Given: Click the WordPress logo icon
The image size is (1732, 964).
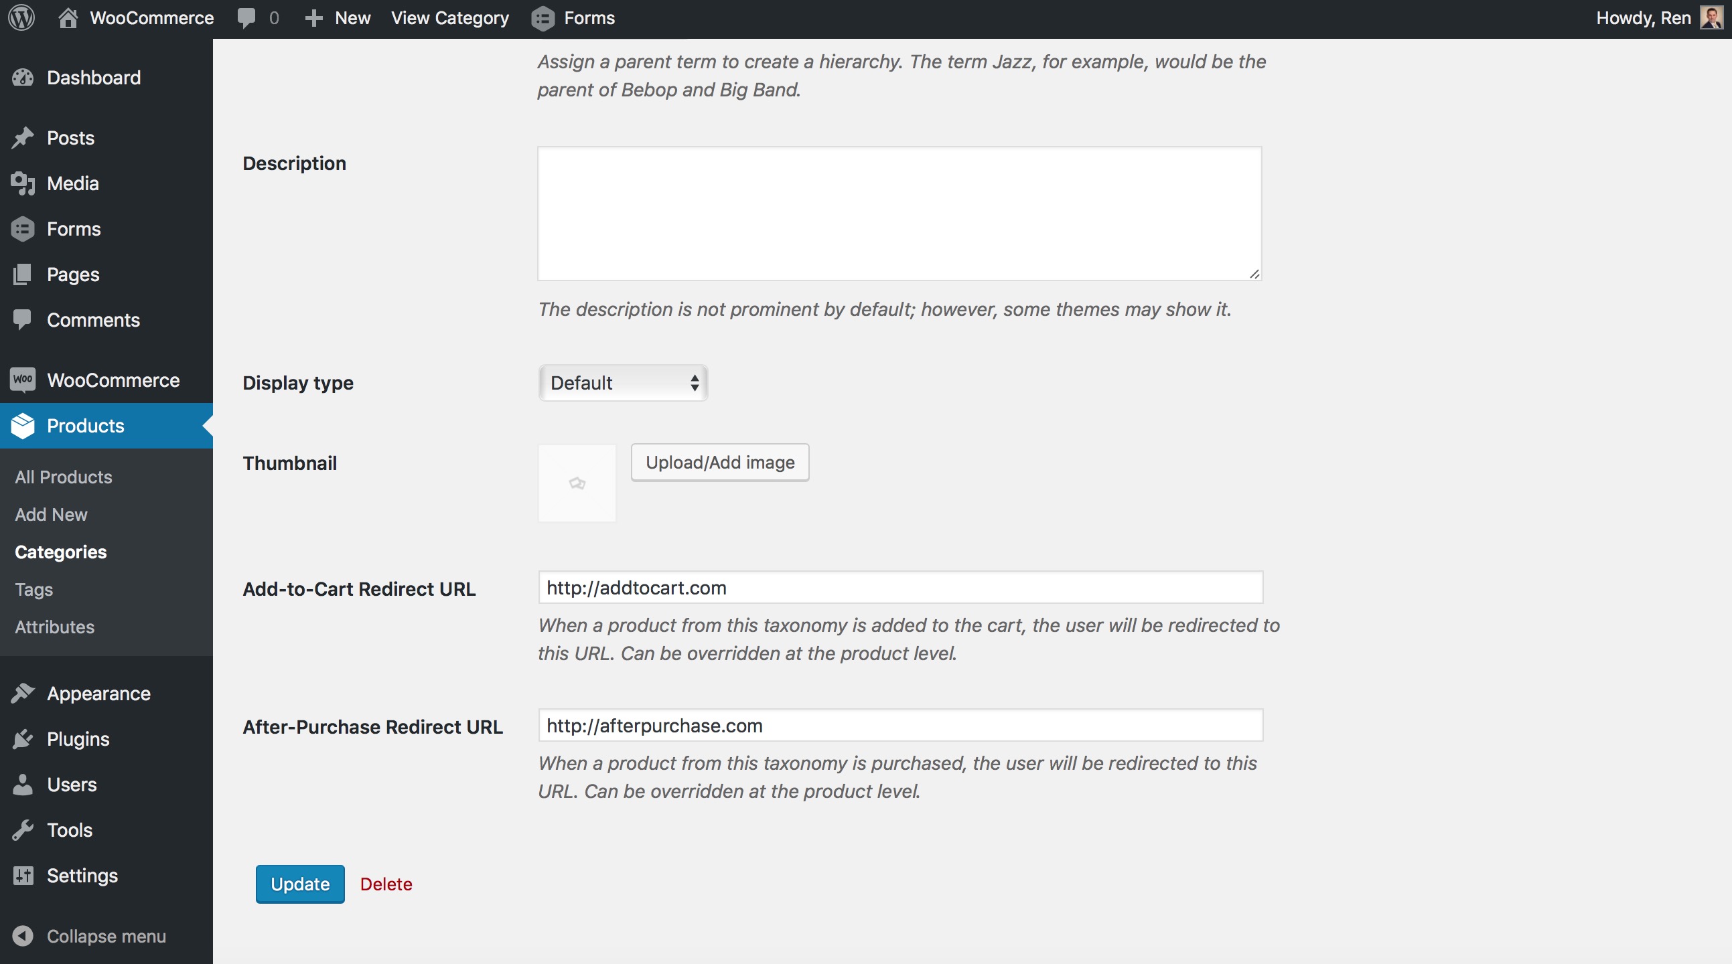Looking at the screenshot, I should click(21, 18).
